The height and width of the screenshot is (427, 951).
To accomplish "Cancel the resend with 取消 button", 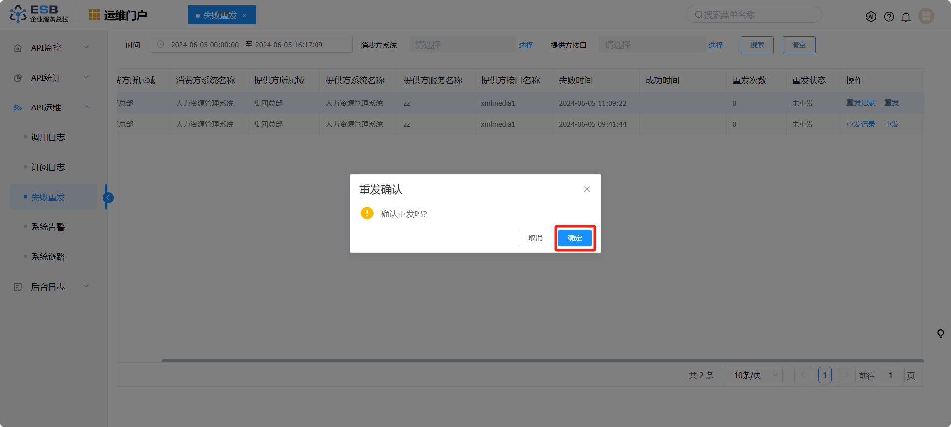I will pos(535,238).
